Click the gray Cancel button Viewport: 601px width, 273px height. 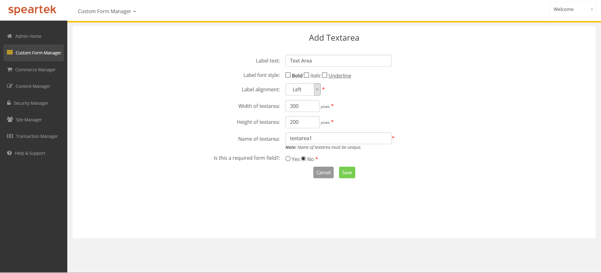[323, 172]
